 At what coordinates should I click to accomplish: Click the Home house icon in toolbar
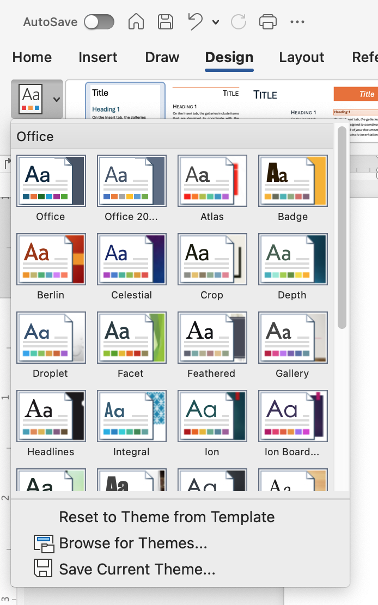click(136, 22)
